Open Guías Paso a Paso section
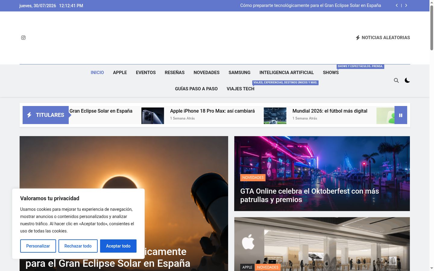The height and width of the screenshot is (271, 434). coord(196,89)
